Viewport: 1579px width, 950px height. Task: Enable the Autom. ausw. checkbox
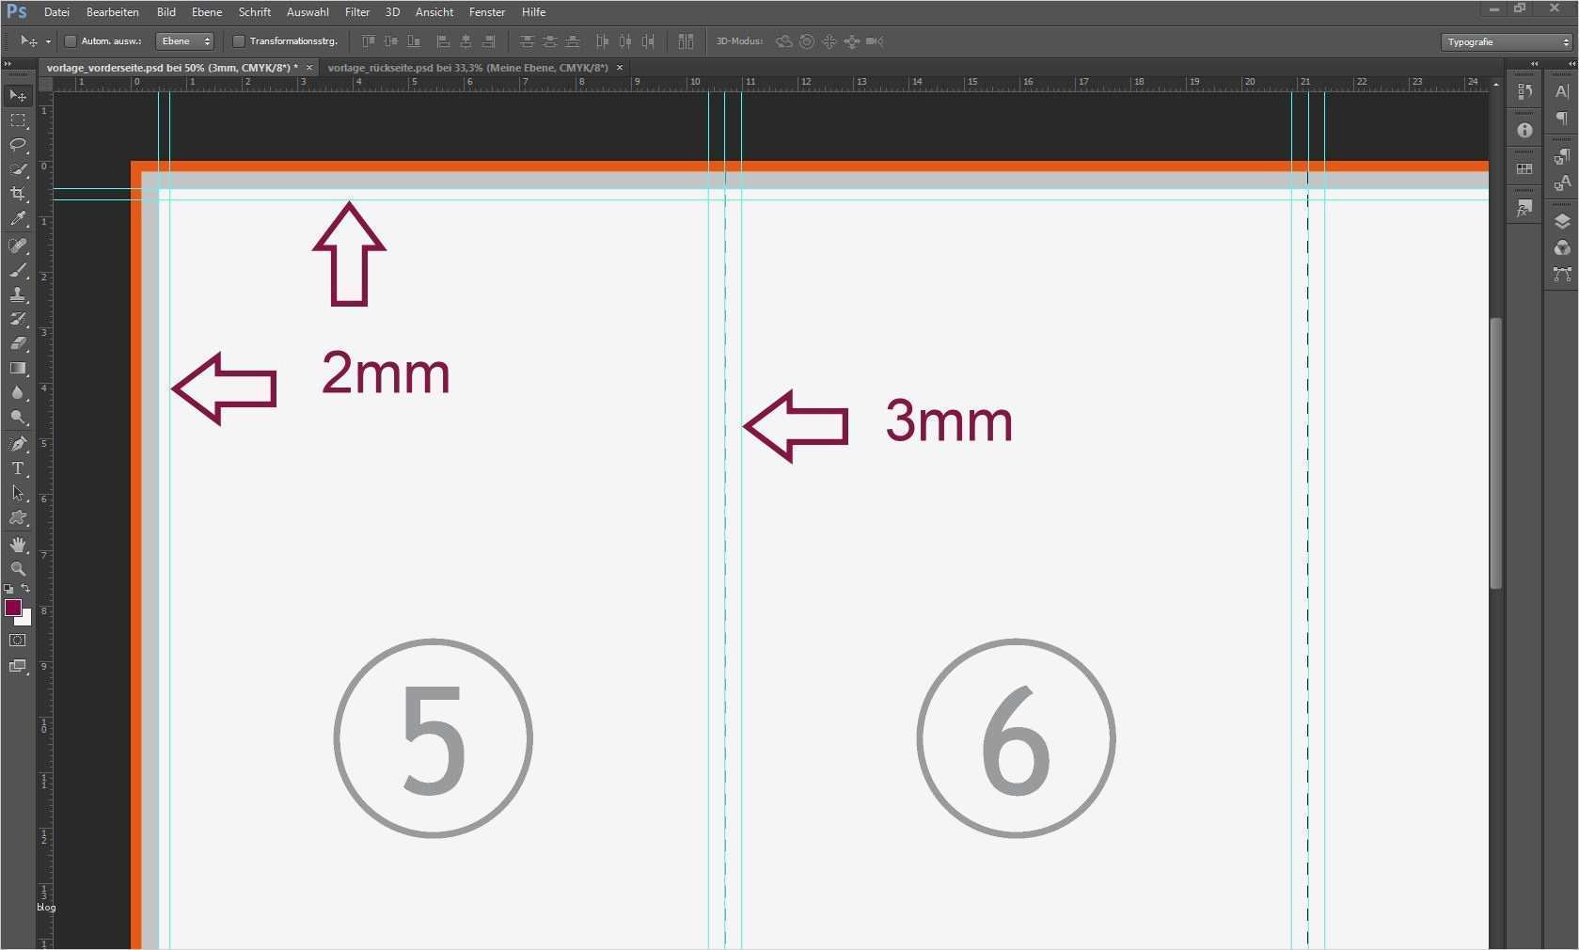click(x=71, y=41)
